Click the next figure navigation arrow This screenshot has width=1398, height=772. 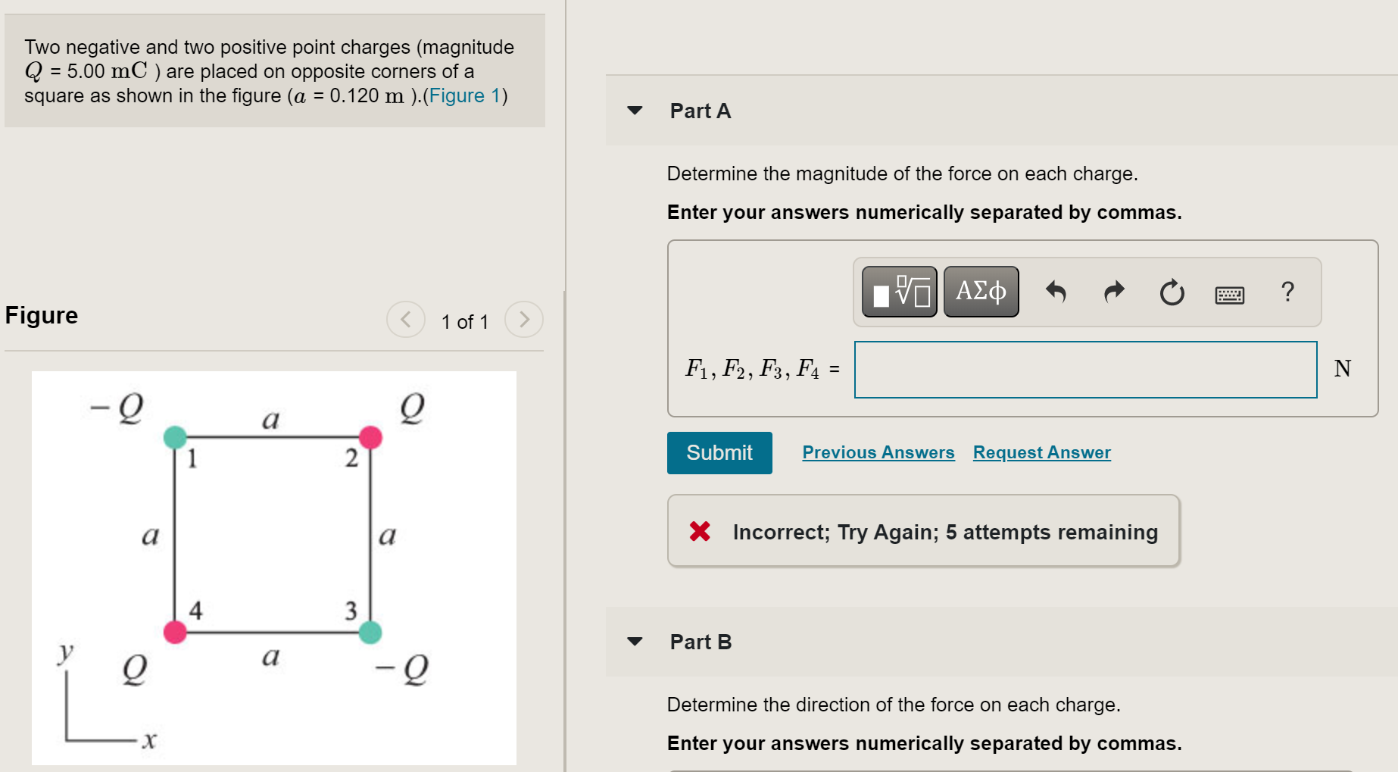524,320
